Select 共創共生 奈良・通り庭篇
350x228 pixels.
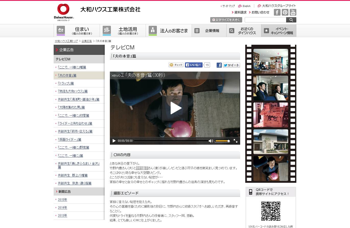(75, 183)
